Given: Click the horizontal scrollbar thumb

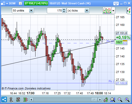Looking at the screenshot, I should click(x=94, y=100).
